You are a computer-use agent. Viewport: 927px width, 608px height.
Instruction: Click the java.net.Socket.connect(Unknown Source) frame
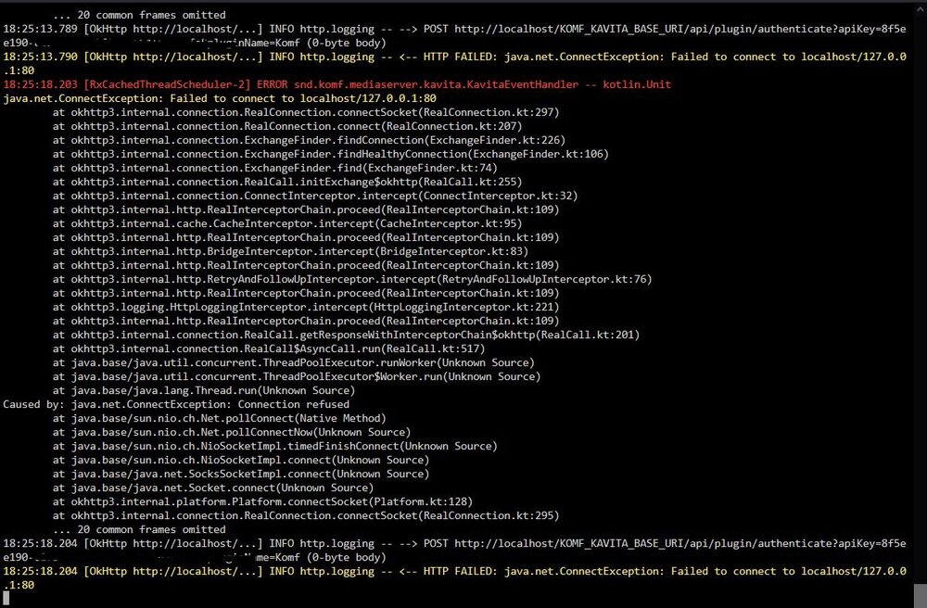click(x=213, y=488)
